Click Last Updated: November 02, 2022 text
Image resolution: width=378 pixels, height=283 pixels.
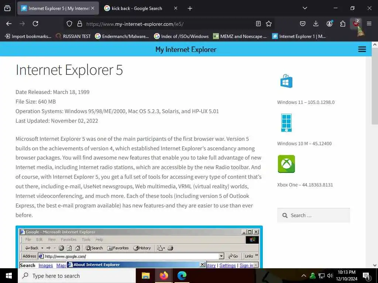pos(57,121)
